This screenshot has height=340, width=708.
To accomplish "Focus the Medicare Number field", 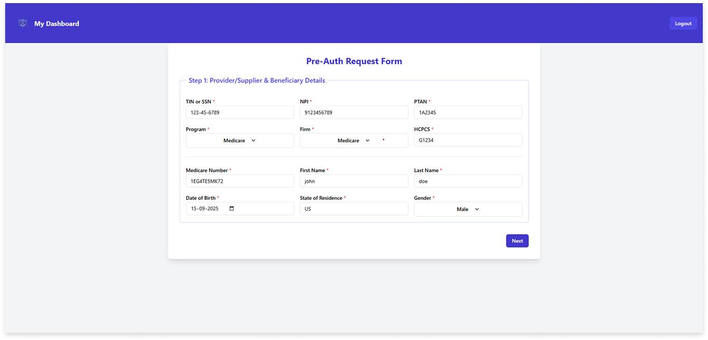I will tap(240, 181).
